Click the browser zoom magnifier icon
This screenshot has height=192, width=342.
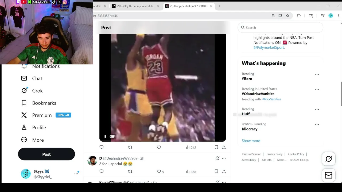coord(273,16)
